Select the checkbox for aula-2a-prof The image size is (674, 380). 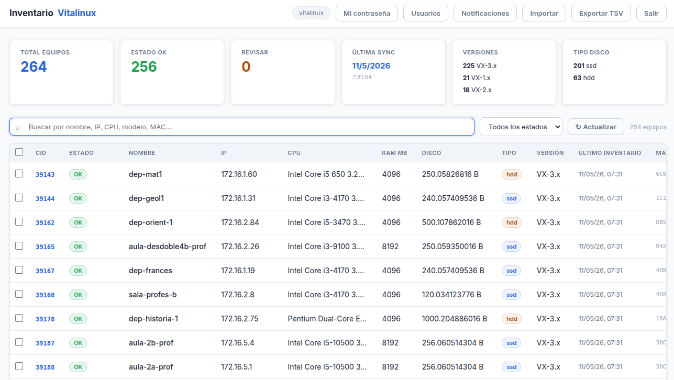click(19, 366)
